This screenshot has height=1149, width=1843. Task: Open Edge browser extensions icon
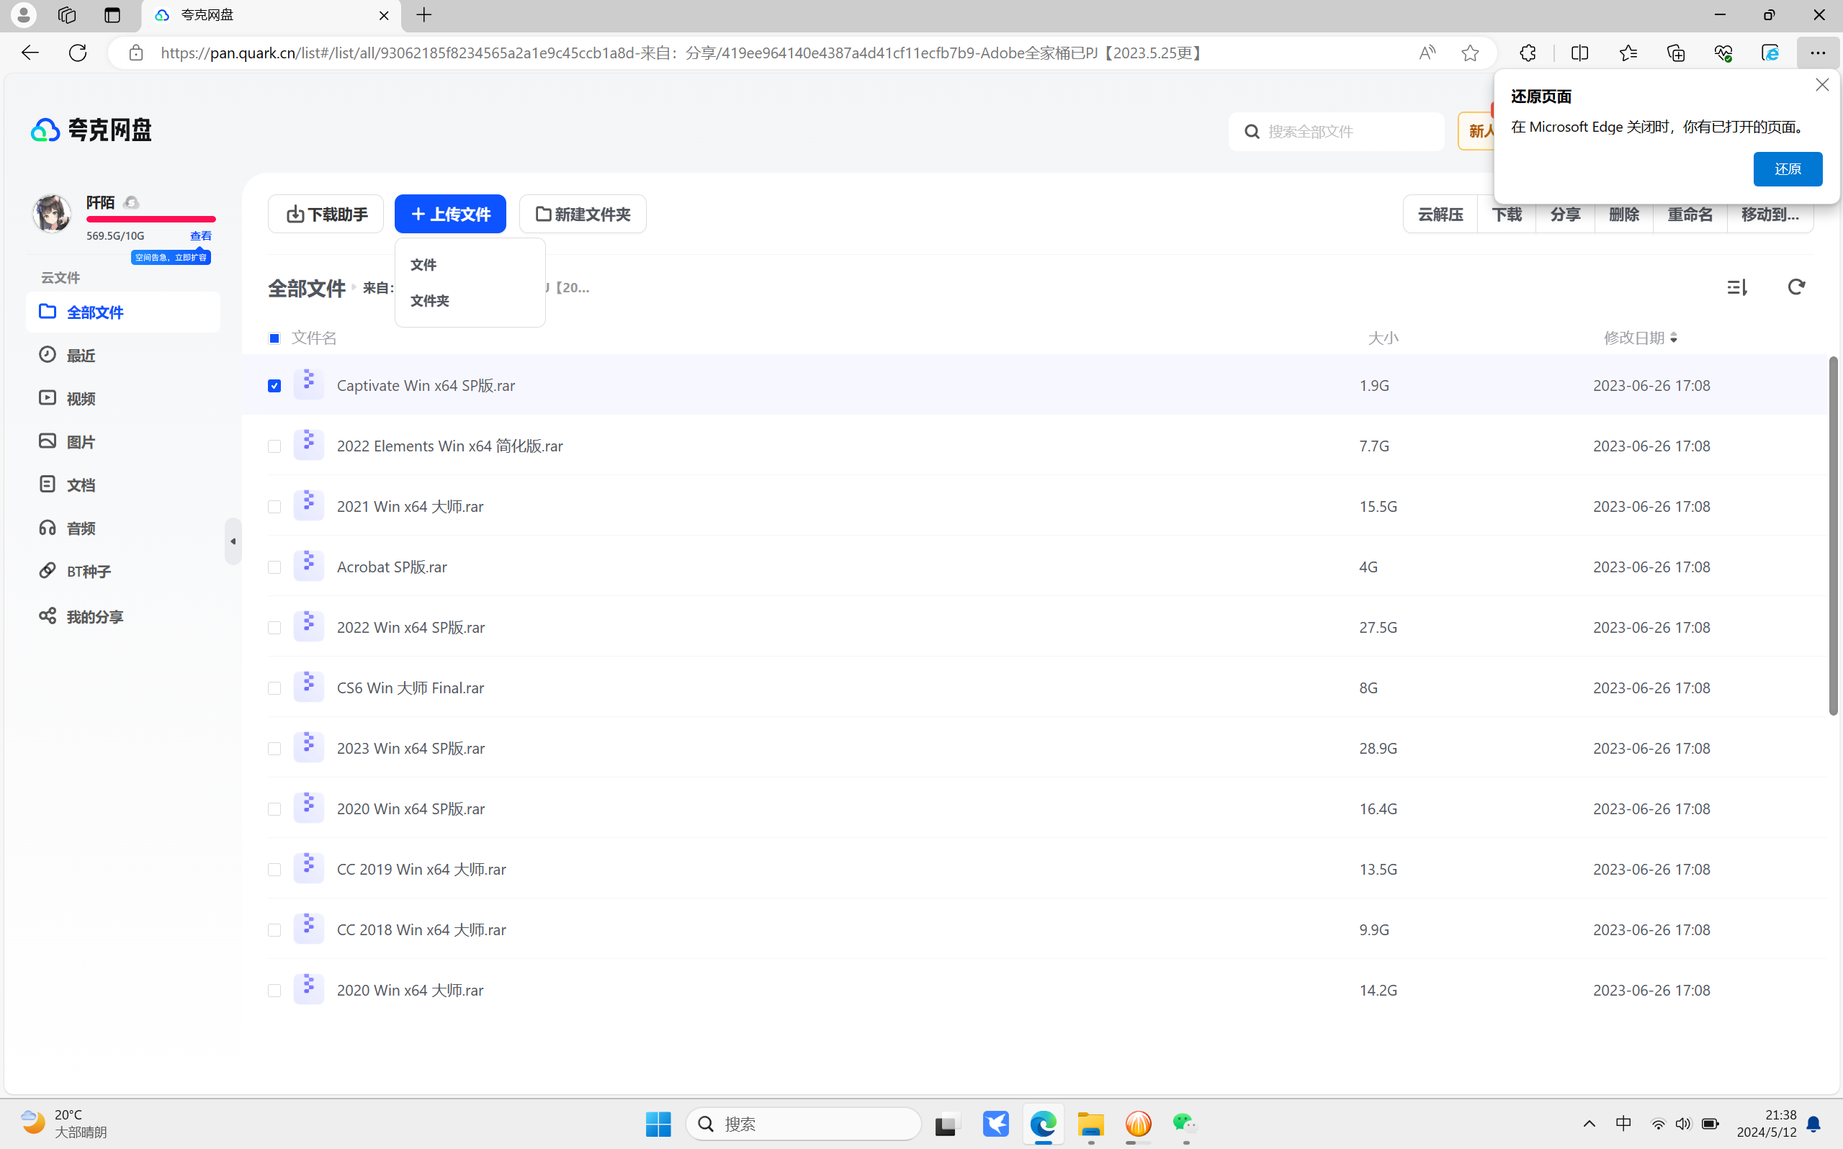(1528, 53)
